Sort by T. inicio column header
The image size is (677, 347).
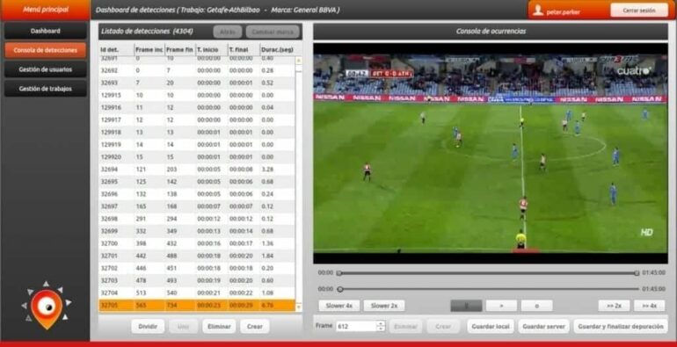pos(212,49)
